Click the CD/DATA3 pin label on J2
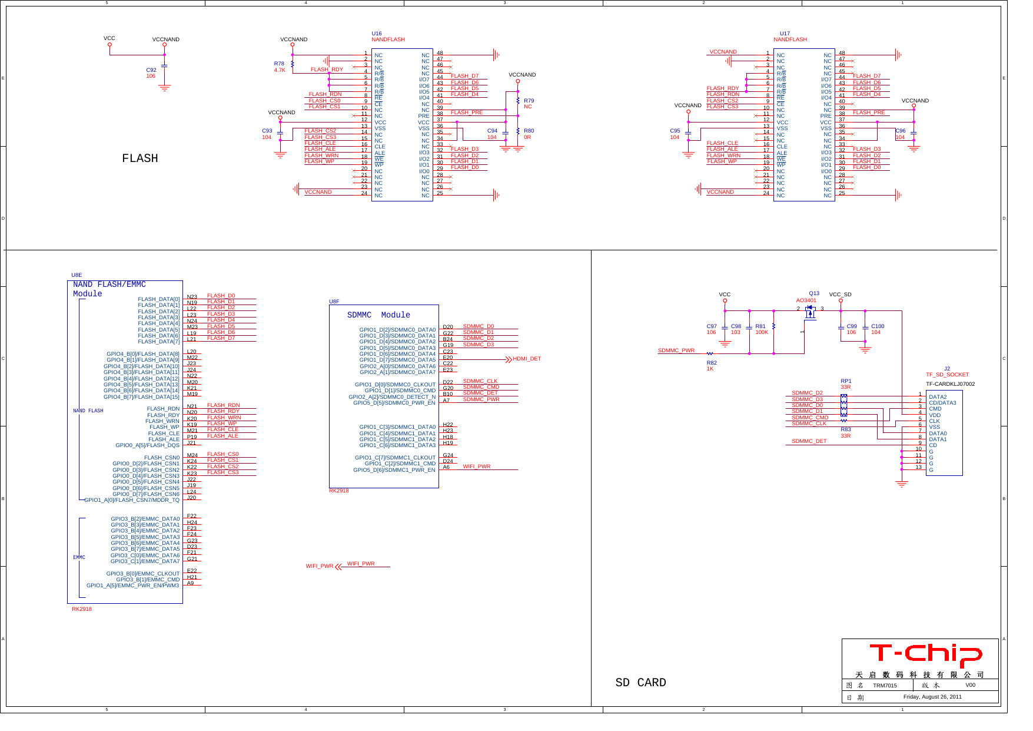 tap(942, 403)
